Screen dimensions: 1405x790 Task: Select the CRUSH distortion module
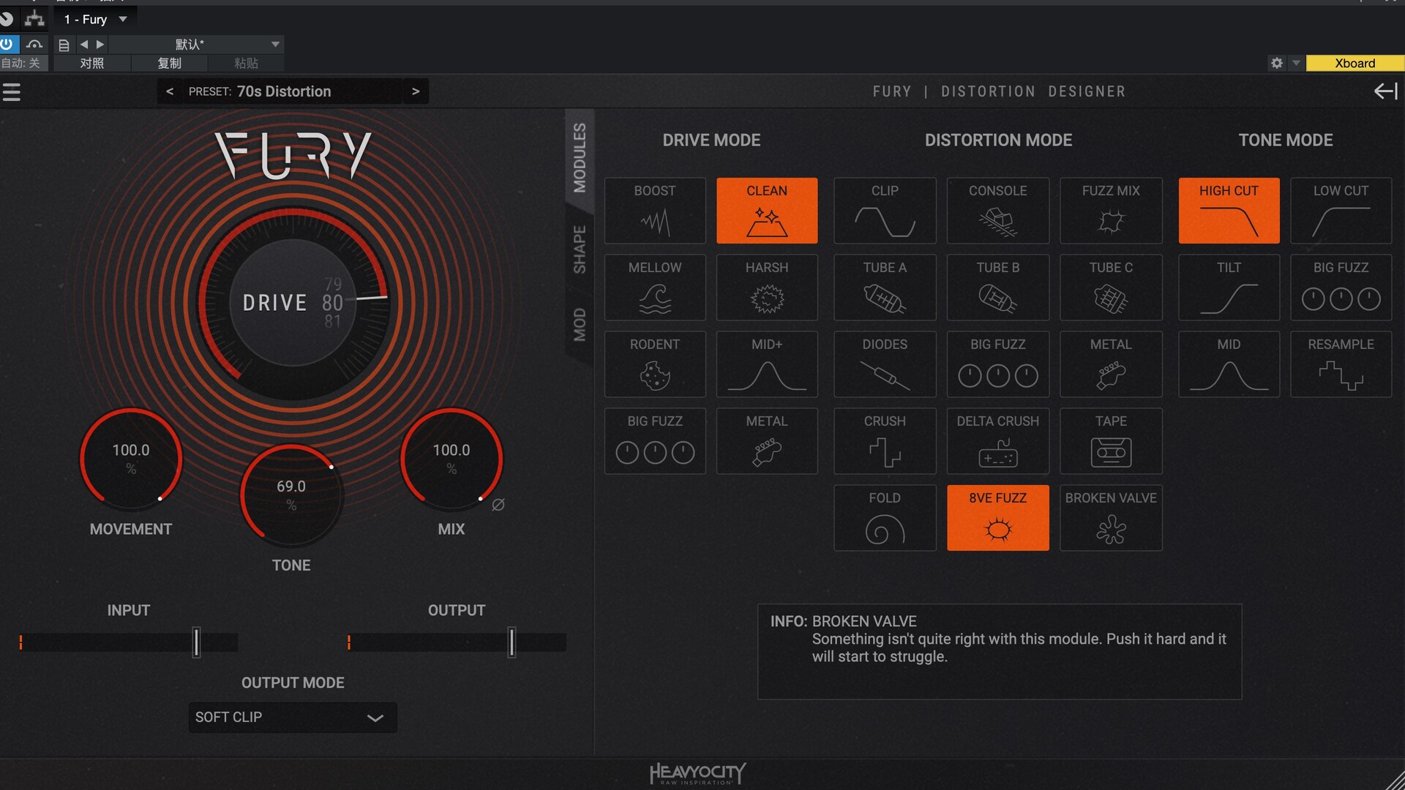pyautogui.click(x=885, y=441)
